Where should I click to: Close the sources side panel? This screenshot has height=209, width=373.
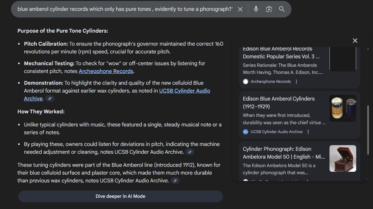click(355, 41)
